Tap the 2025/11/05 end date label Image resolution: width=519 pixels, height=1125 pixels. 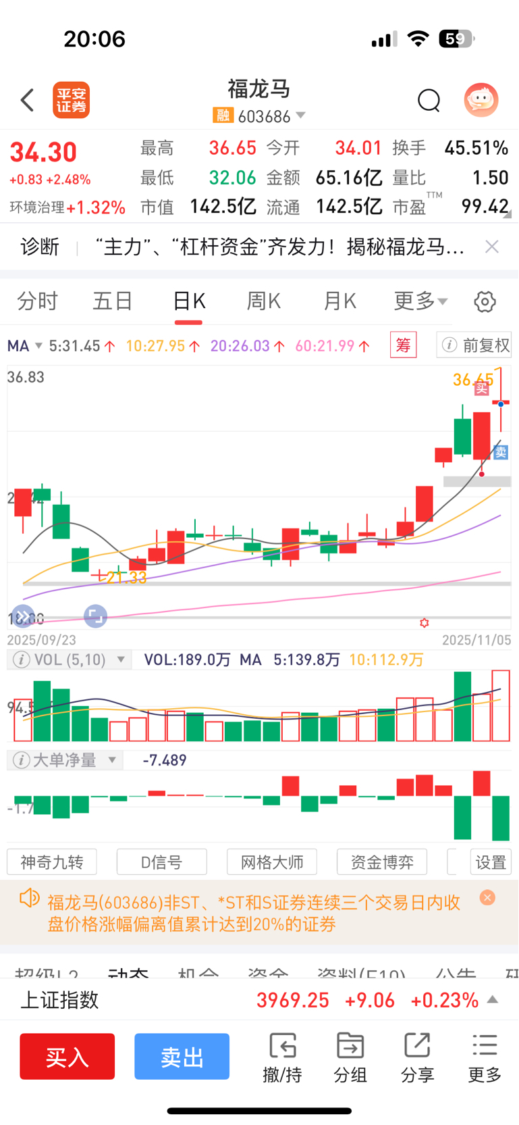476,639
